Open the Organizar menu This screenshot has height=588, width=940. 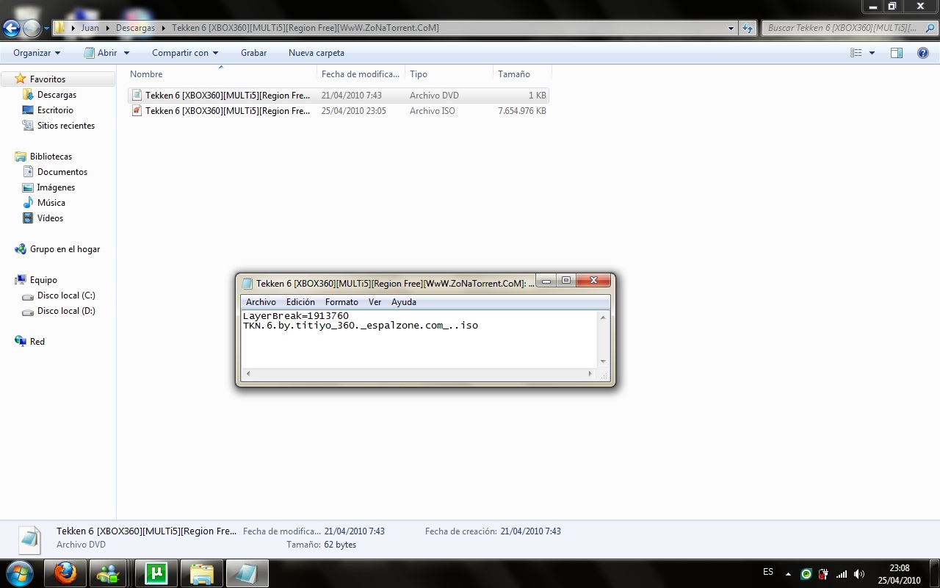[x=37, y=53]
